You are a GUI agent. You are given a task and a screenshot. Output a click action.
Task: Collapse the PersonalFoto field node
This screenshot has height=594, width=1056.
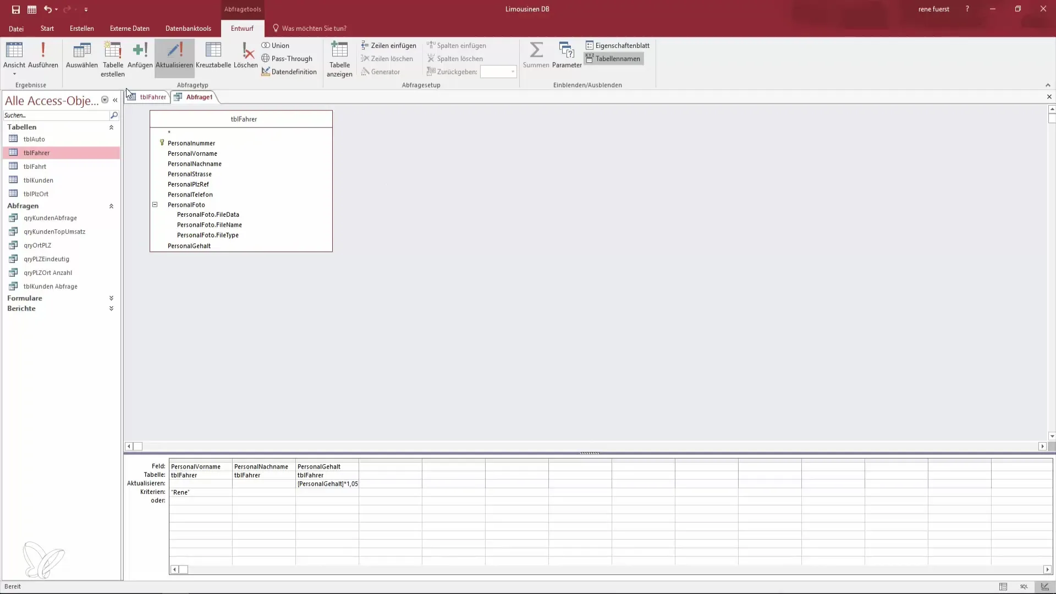155,205
